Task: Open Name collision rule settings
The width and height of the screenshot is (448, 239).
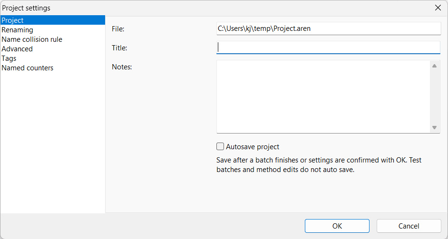Action: click(53, 39)
